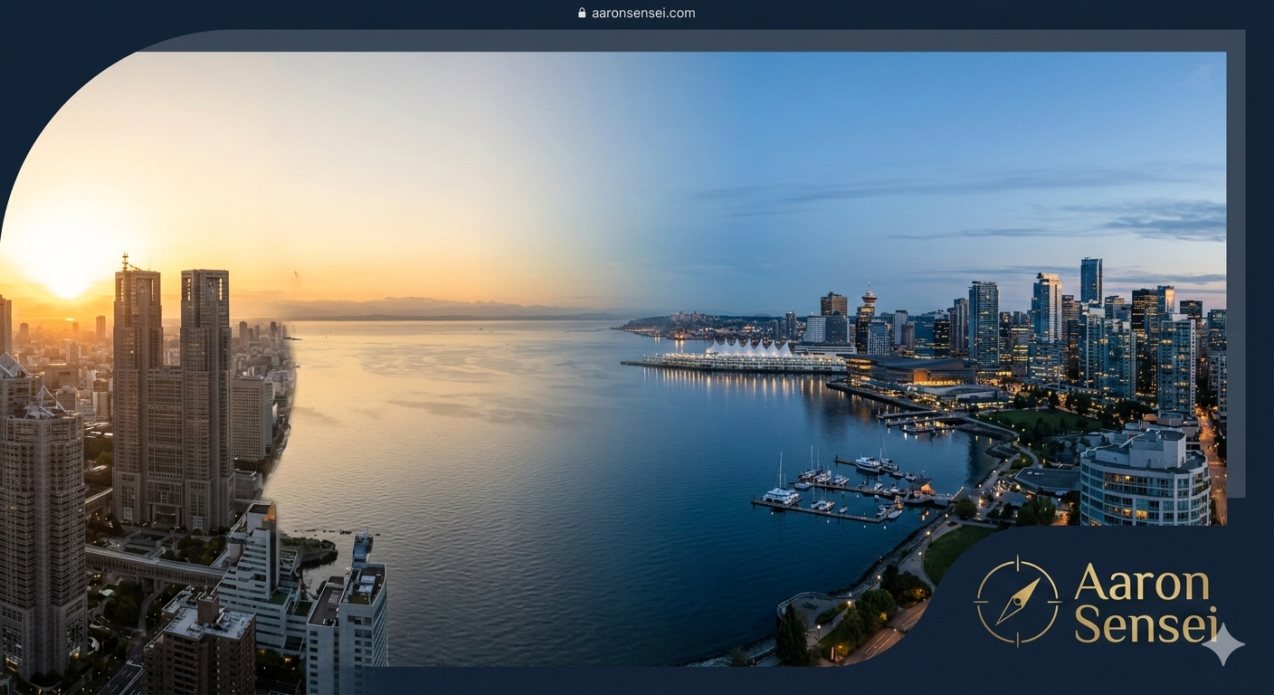The height and width of the screenshot is (695, 1274).
Task: Click the sparkle star icon in the corner
Action: coord(1222,644)
